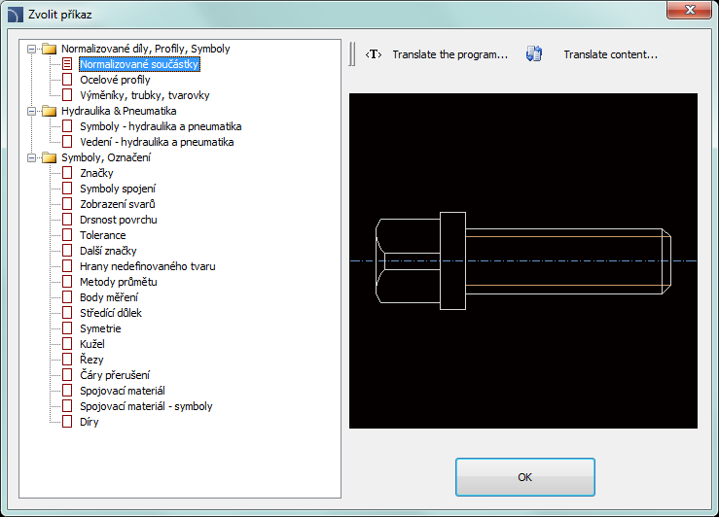Select Normalizované součástky in the tree
The image size is (719, 517).
[x=139, y=64]
